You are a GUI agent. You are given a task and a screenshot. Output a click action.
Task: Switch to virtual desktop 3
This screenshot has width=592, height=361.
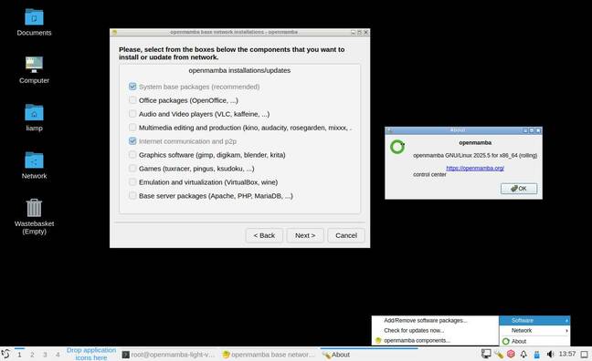pos(45,355)
